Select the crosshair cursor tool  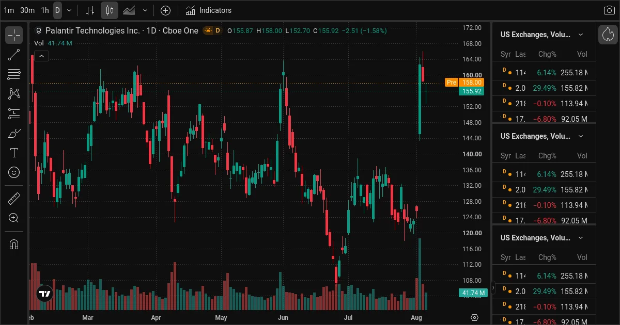(14, 35)
